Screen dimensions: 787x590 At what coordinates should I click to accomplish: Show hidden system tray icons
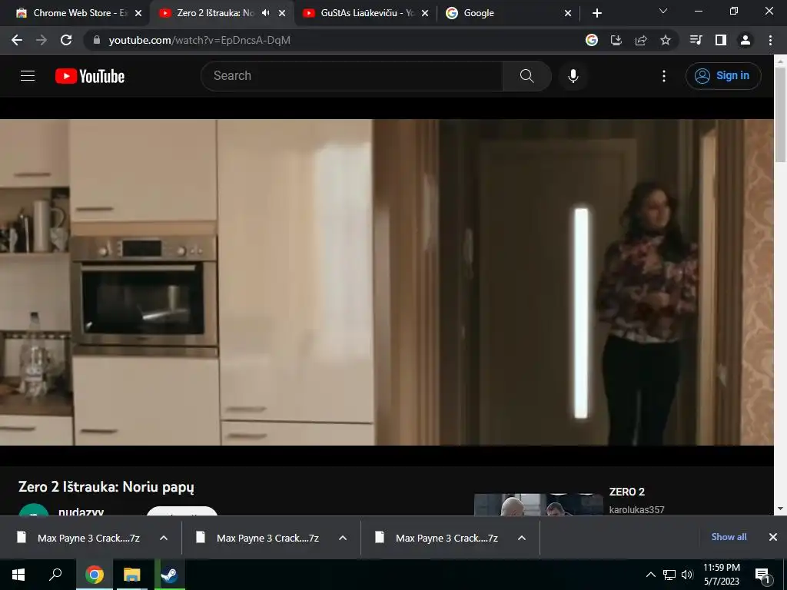(x=650, y=575)
